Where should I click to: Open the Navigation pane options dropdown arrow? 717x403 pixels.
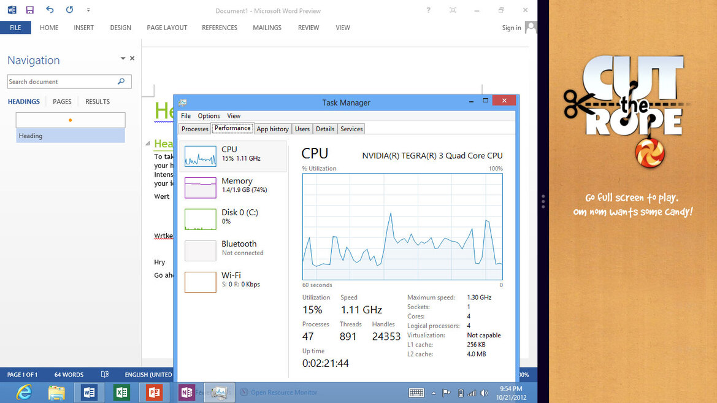point(123,58)
